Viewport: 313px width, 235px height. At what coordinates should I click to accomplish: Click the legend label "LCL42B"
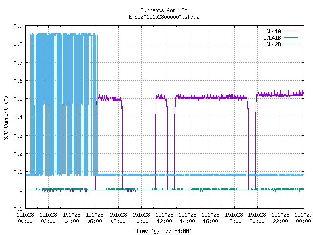tap(272, 44)
